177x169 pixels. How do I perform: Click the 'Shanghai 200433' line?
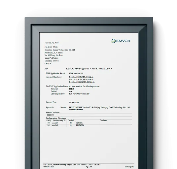point(52,61)
